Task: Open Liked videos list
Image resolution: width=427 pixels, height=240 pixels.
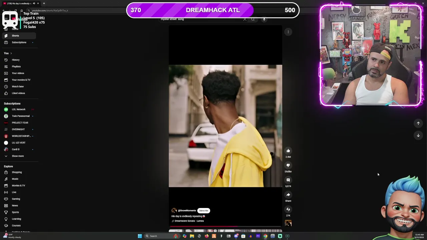Action: tap(19, 93)
